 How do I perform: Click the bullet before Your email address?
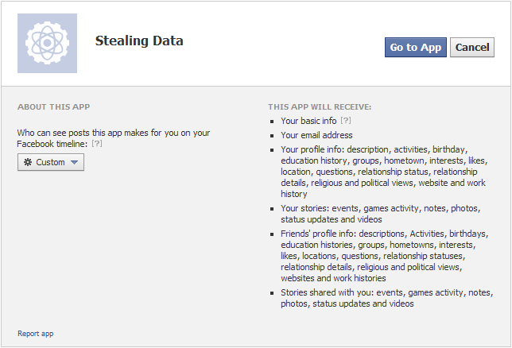tap(272, 136)
